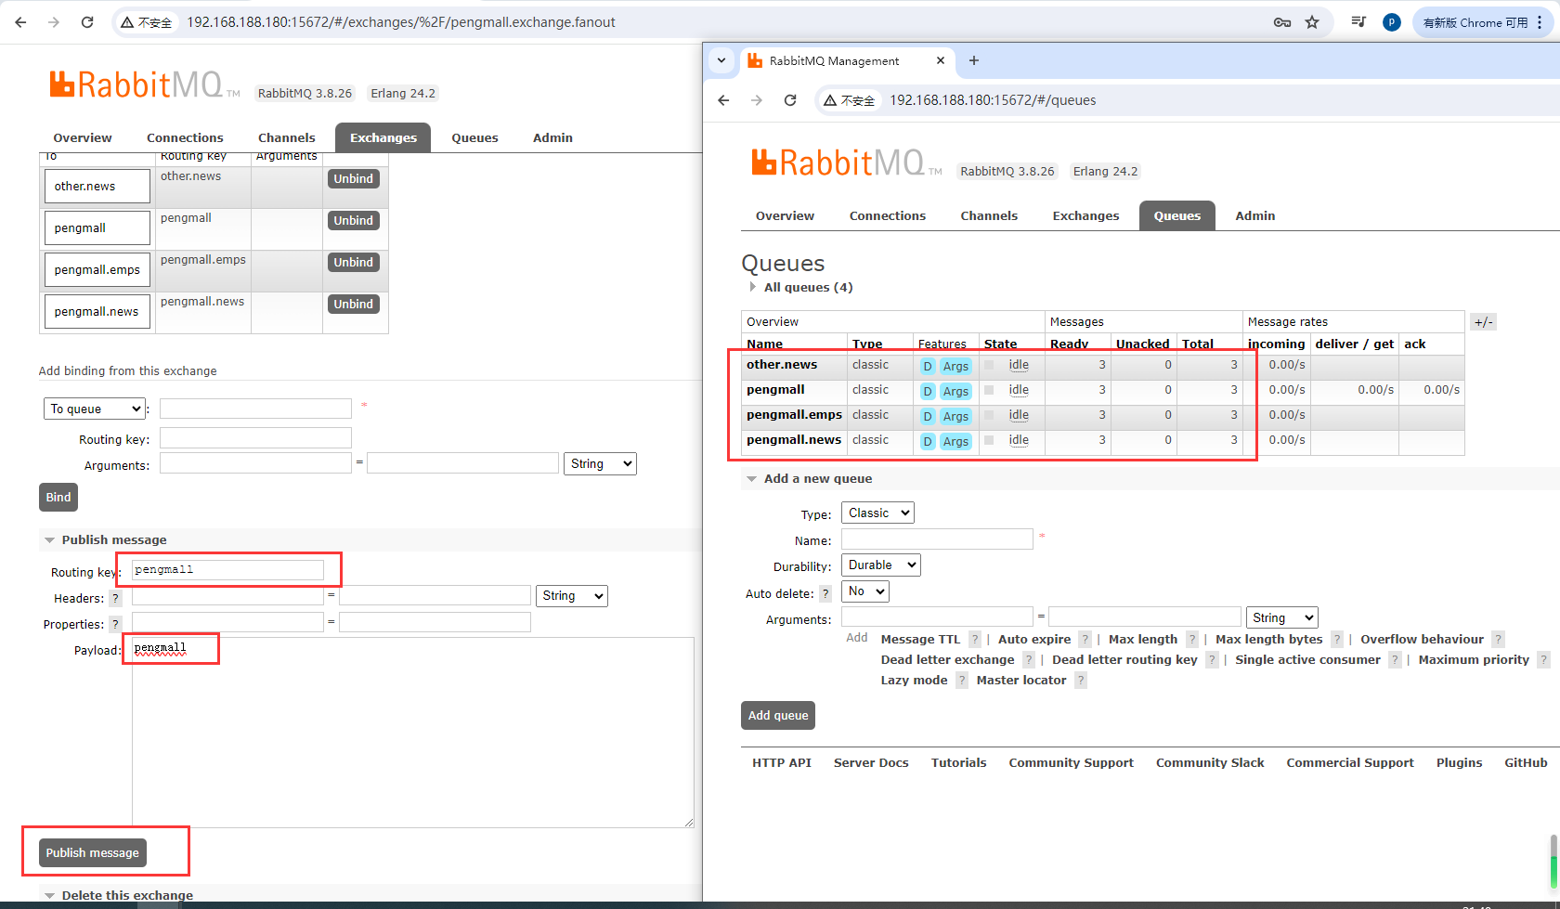Open help for Auto delete
This screenshot has height=909, width=1560.
(825, 593)
